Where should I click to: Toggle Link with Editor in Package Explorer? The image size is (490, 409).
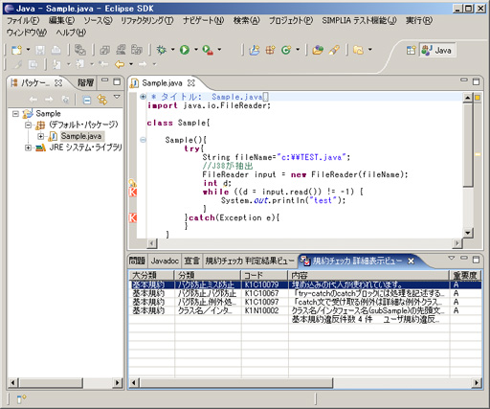[x=102, y=100]
